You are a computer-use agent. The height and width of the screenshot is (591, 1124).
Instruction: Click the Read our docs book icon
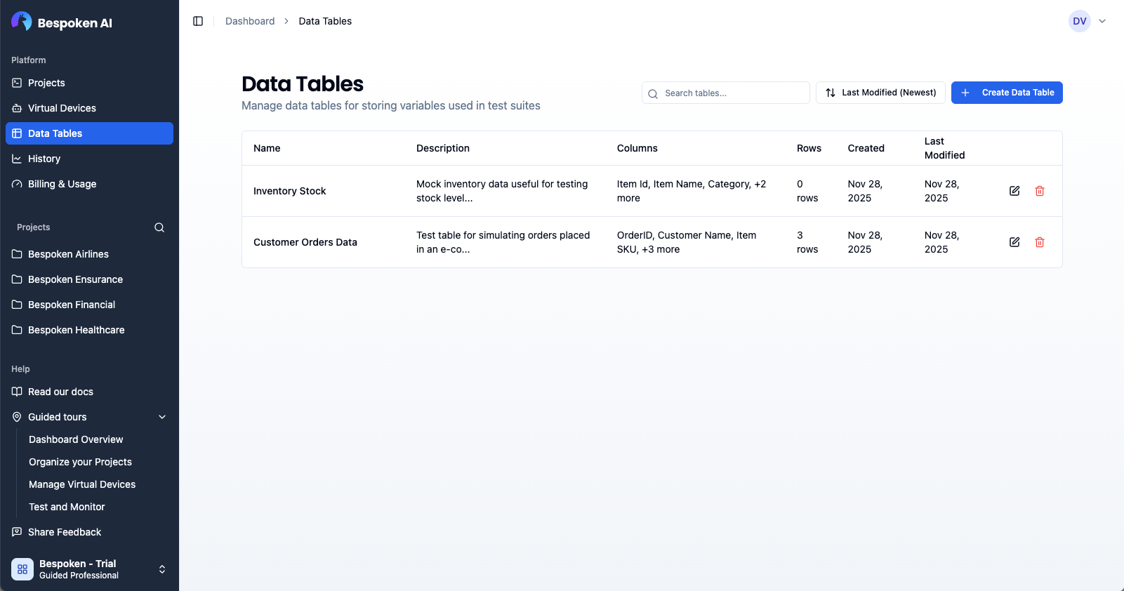click(x=17, y=392)
